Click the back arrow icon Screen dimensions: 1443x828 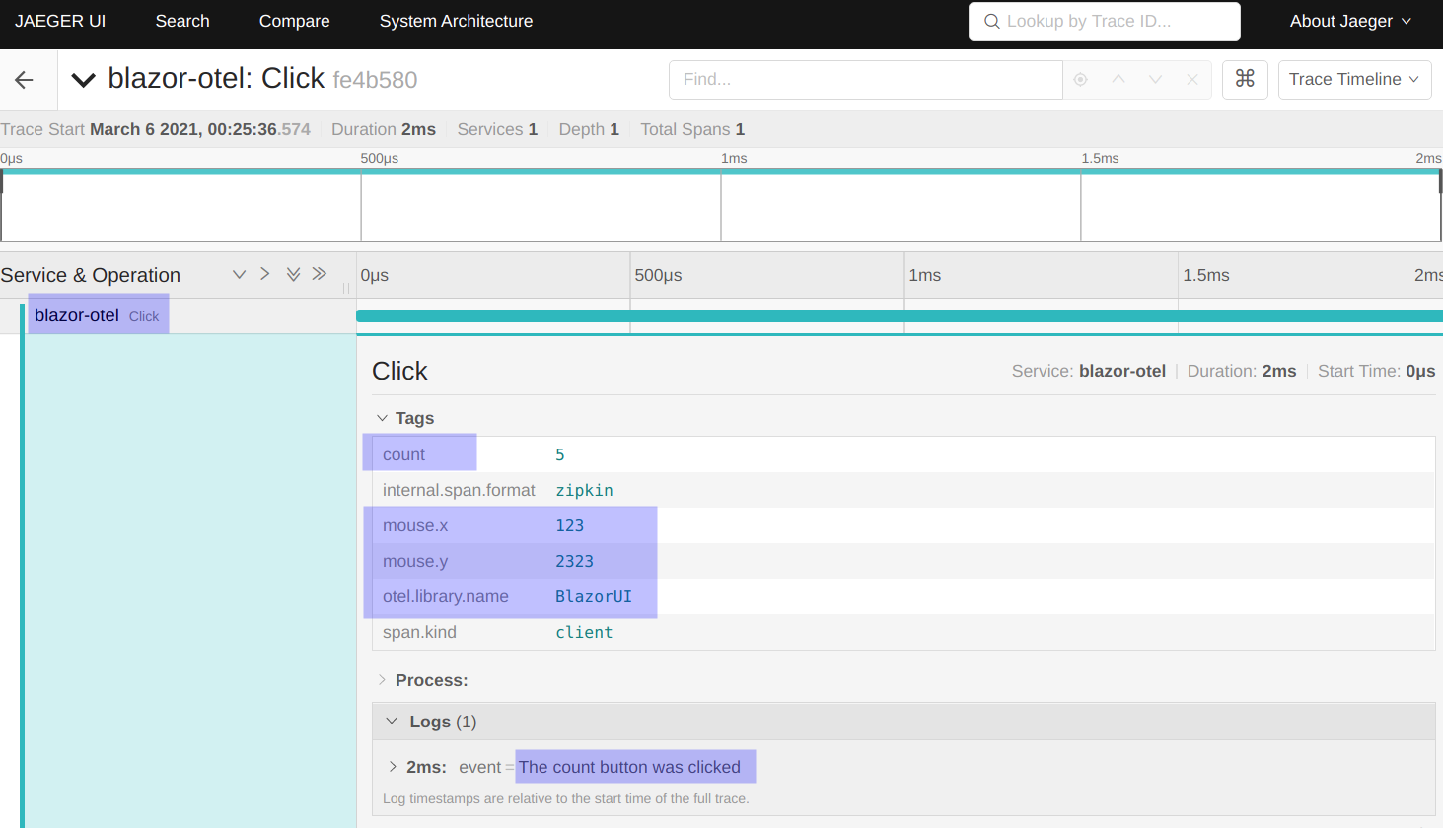pyautogui.click(x=25, y=80)
